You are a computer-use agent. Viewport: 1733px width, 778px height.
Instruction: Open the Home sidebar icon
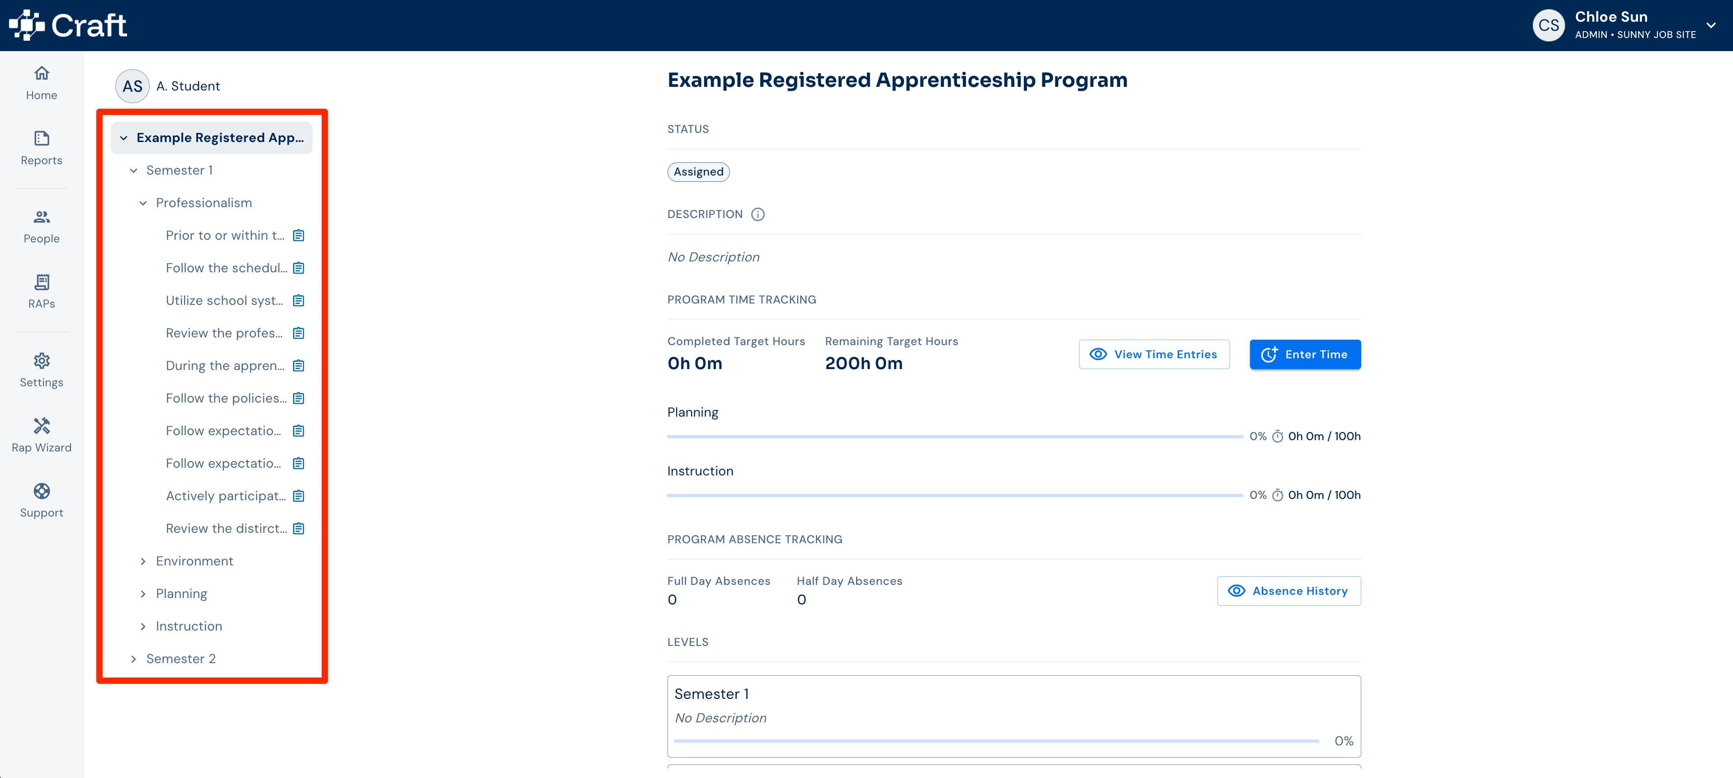point(42,73)
